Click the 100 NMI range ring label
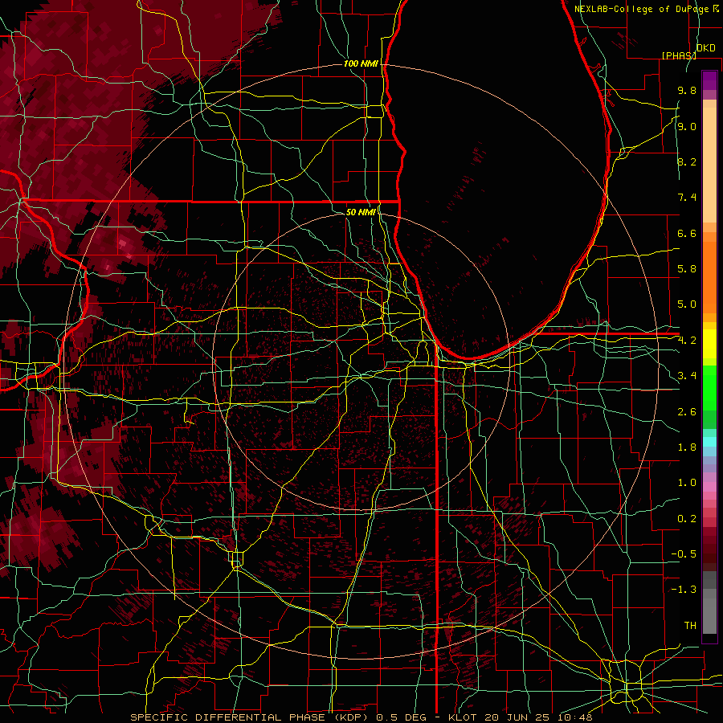Screen dimensions: 723x723 [x=361, y=63]
